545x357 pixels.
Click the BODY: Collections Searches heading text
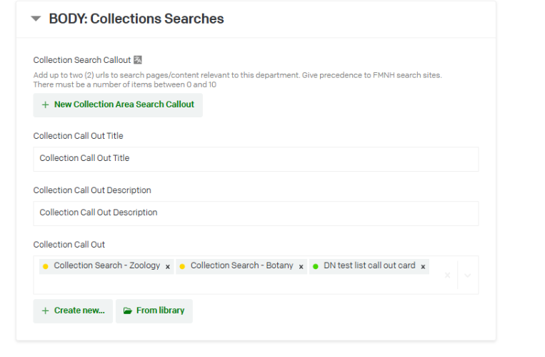coord(136,19)
